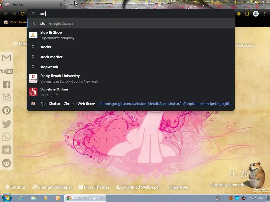Open Gmail from the sidebar
Viewport: 270px width, 202px height.
[x=7, y=58]
